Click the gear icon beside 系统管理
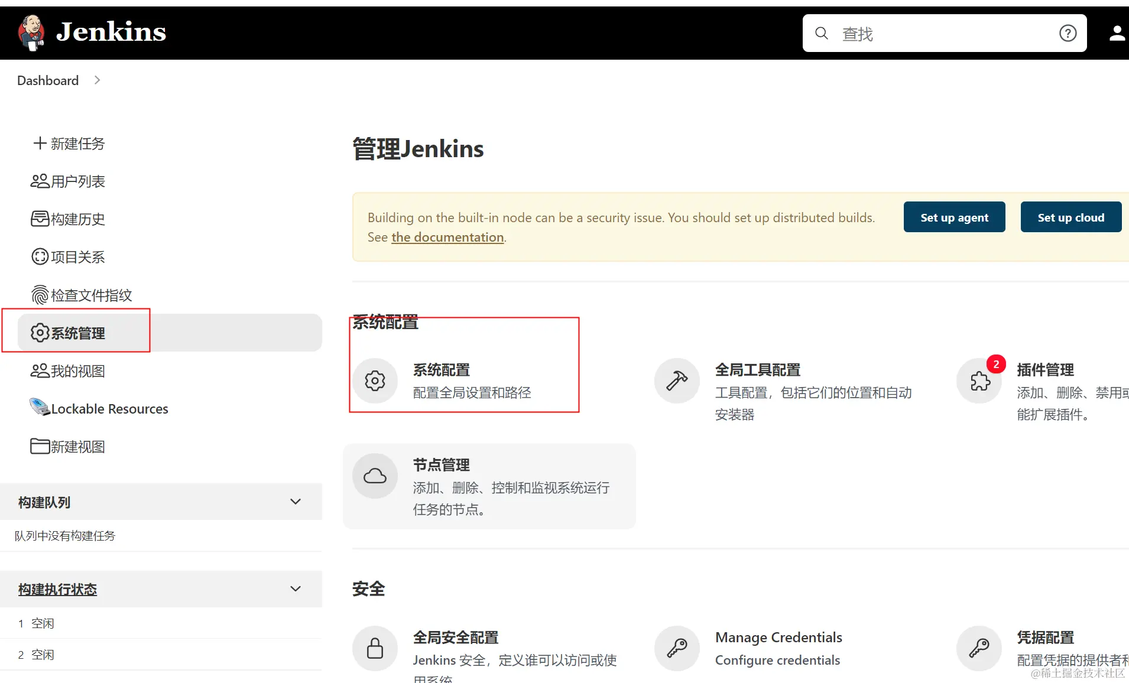 tap(40, 333)
